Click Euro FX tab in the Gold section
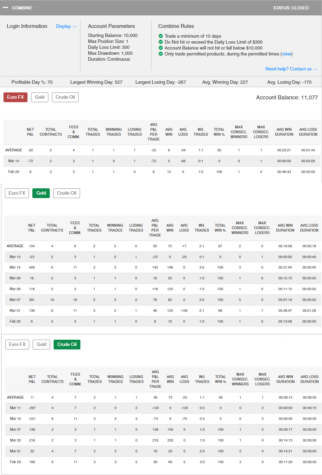Viewport: 322px width, 475px height. click(17, 193)
